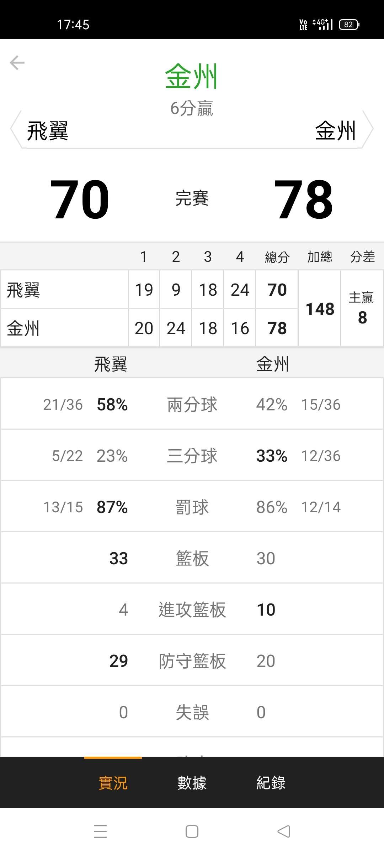Tap the 金州 team name at header right
The image size is (384, 855).
pyautogui.click(x=336, y=130)
